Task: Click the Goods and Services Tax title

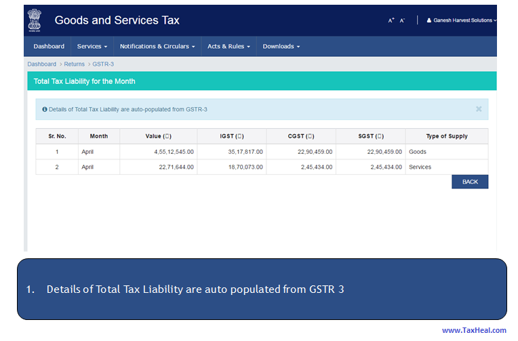Action: point(117,20)
